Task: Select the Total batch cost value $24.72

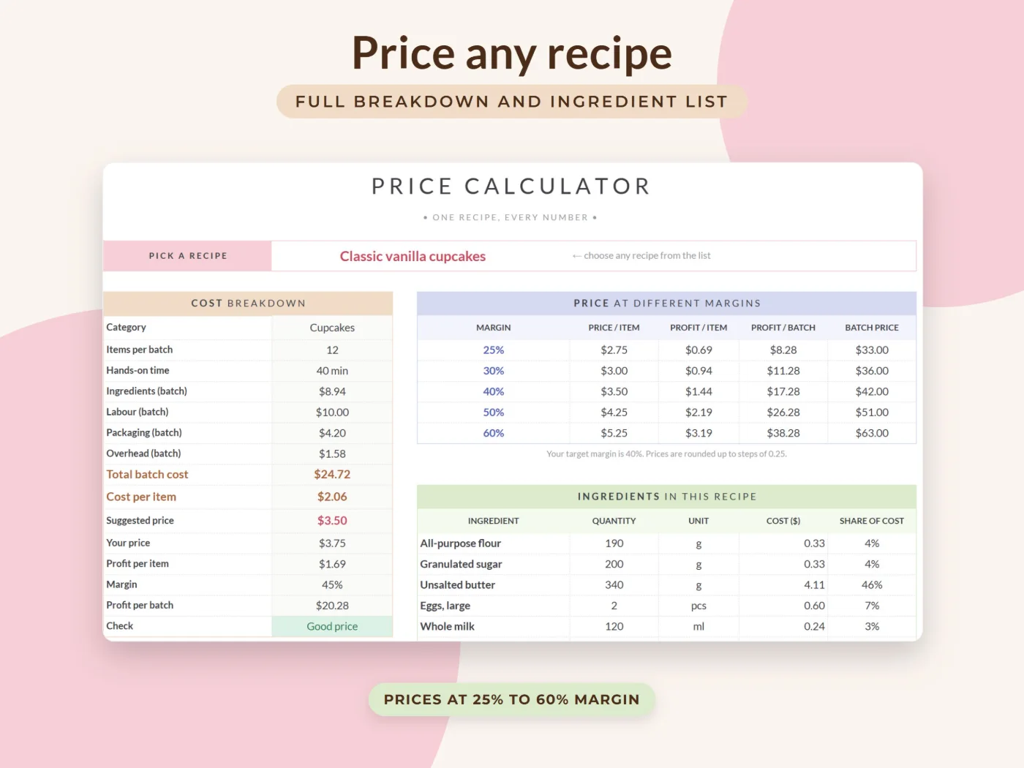Action: click(x=332, y=474)
